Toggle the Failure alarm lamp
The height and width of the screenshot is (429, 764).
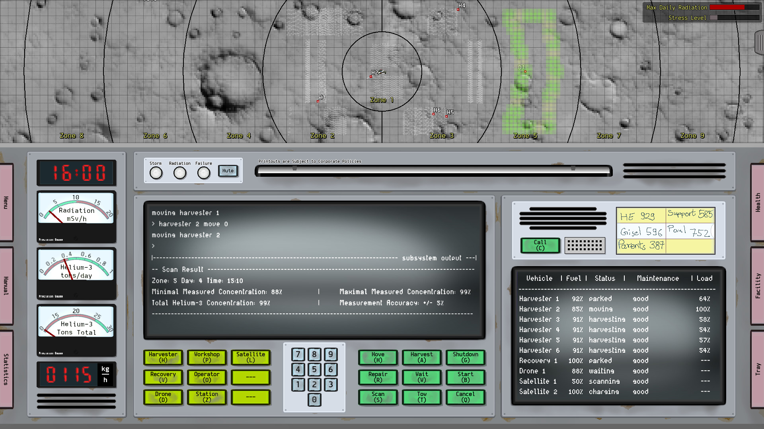pyautogui.click(x=204, y=172)
